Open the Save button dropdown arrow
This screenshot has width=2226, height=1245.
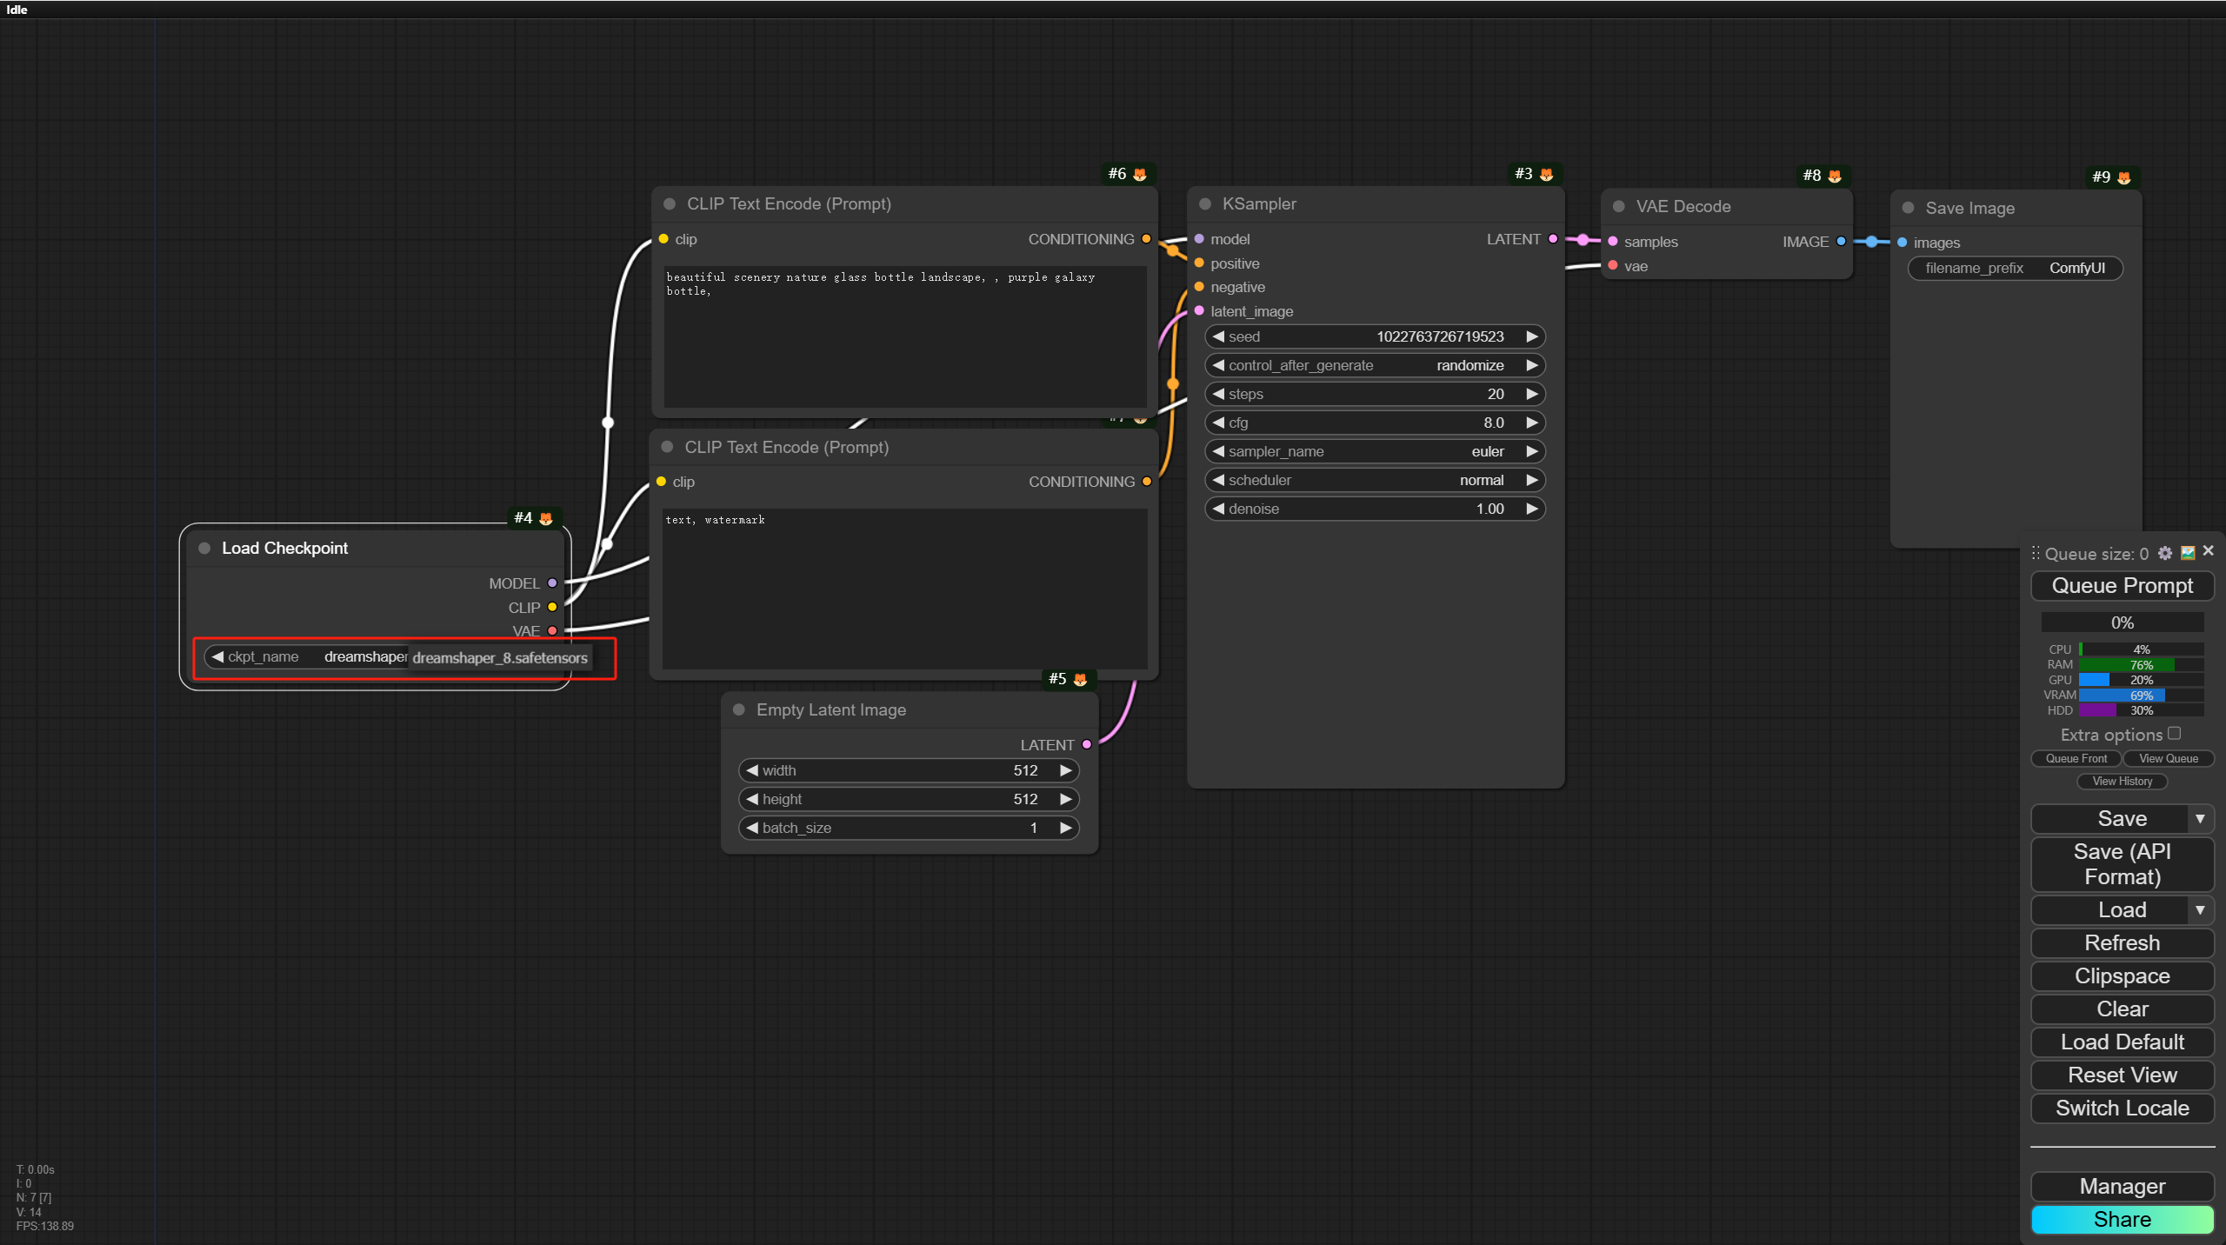point(2200,819)
